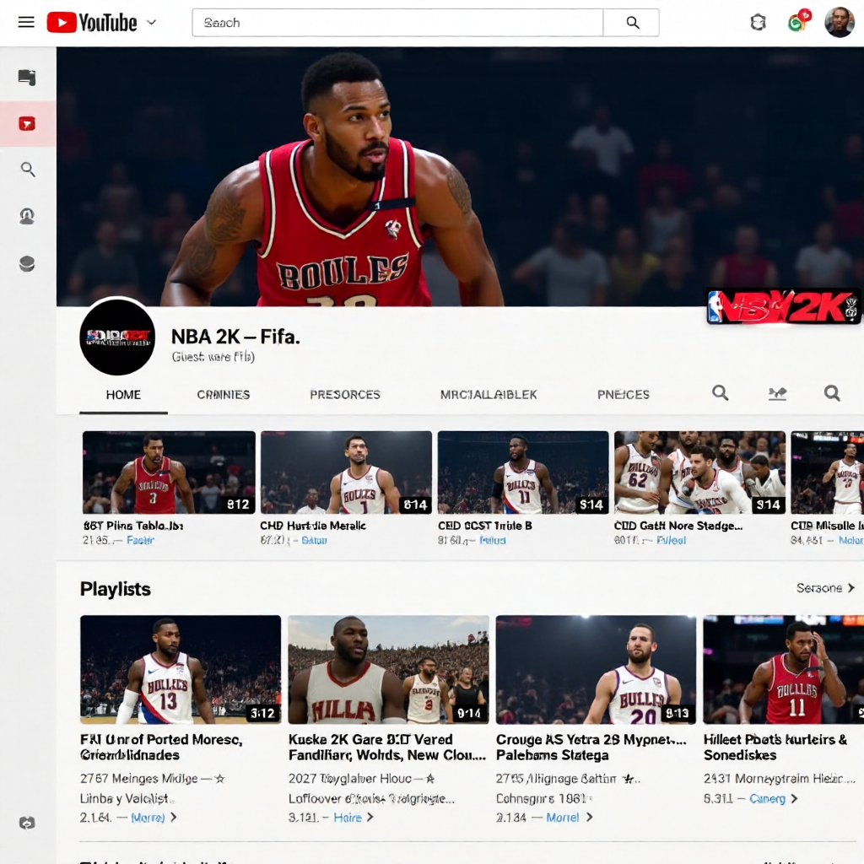
Task: Click the bottom sidebar icon
Action: [27, 823]
